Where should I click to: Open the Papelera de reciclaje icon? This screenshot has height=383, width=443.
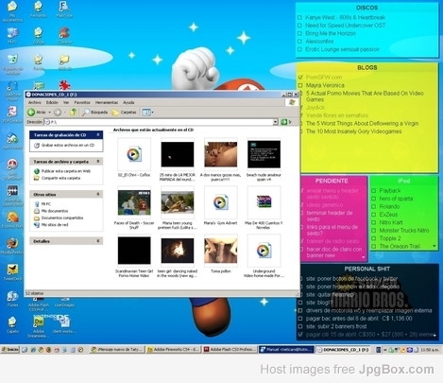click(x=12, y=64)
